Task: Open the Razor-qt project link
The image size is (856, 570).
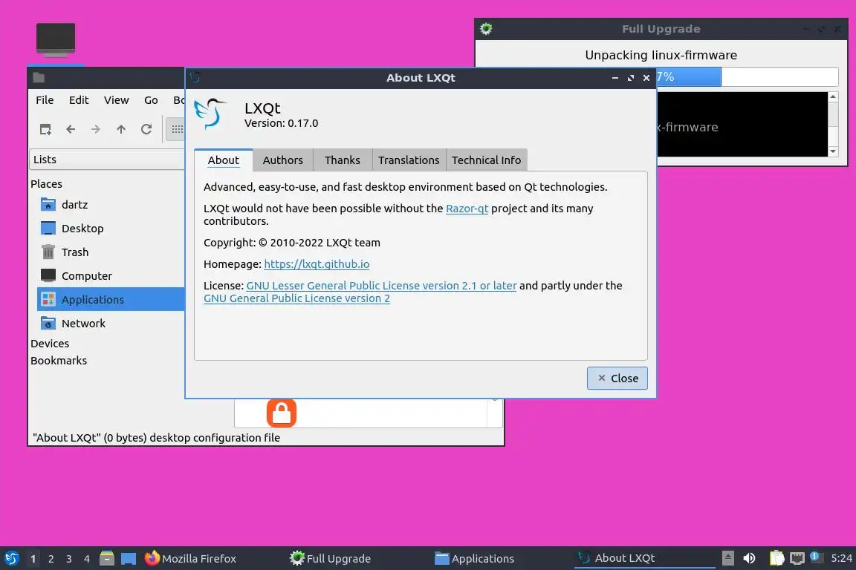Action: pos(467,209)
